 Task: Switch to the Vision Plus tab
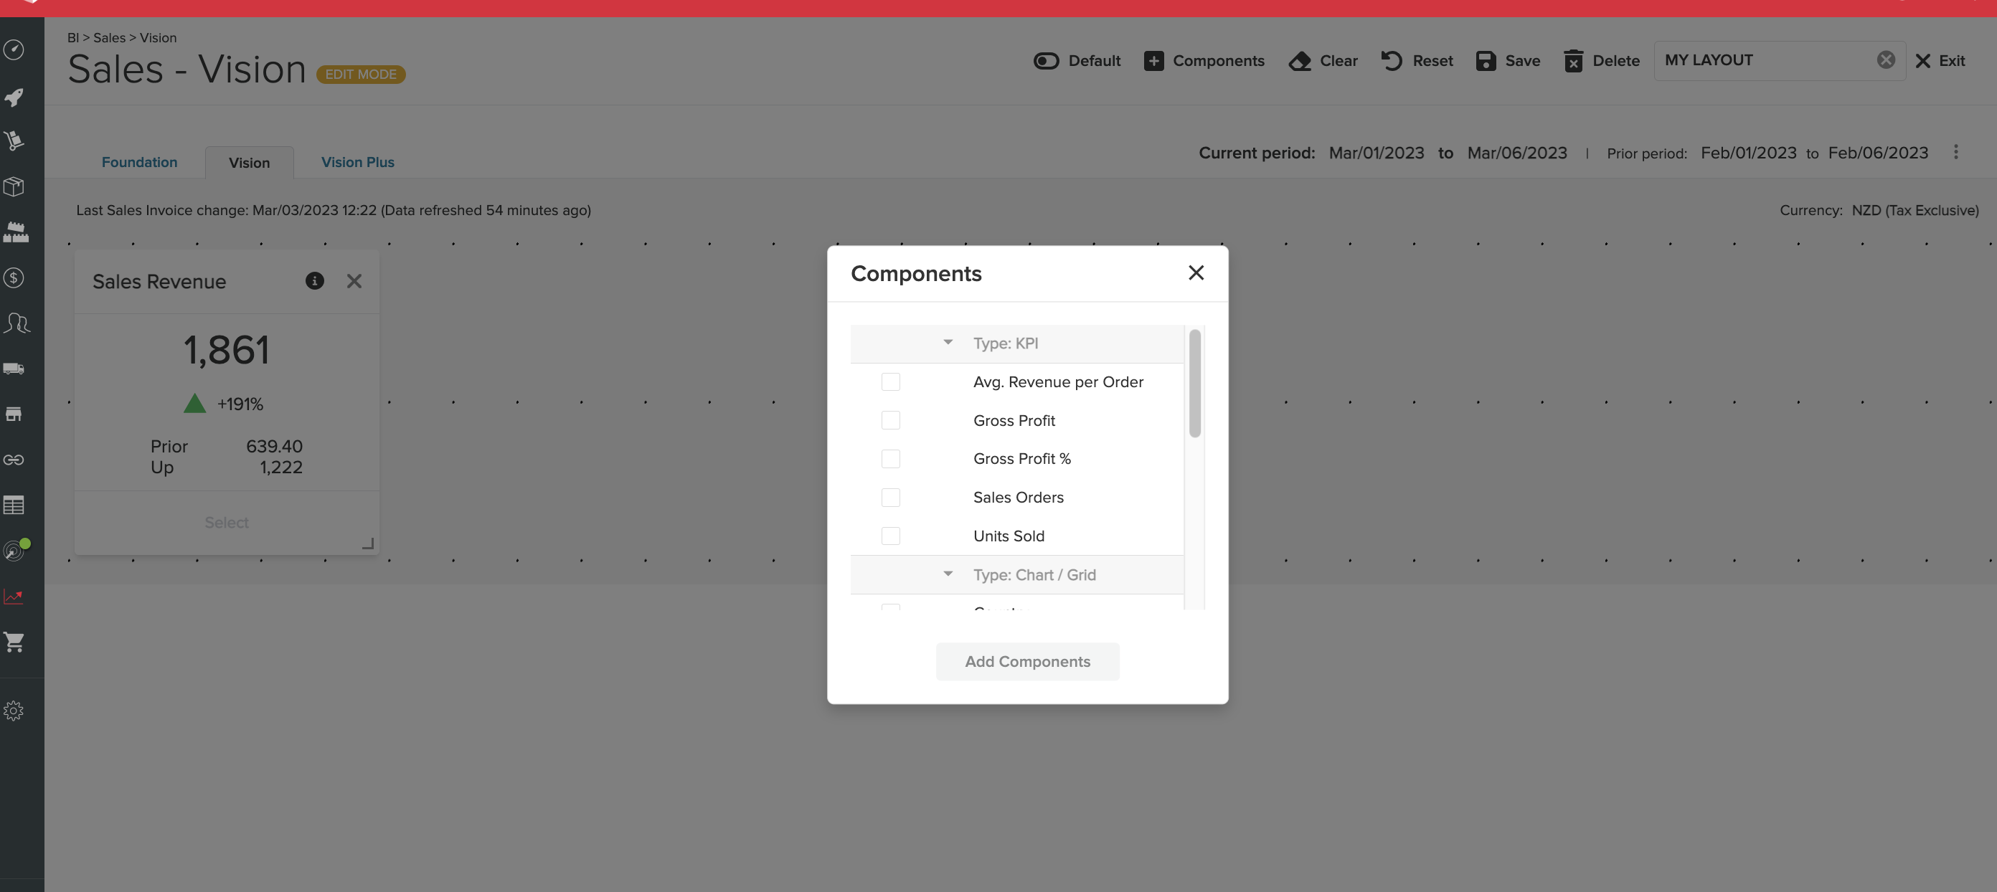tap(357, 162)
